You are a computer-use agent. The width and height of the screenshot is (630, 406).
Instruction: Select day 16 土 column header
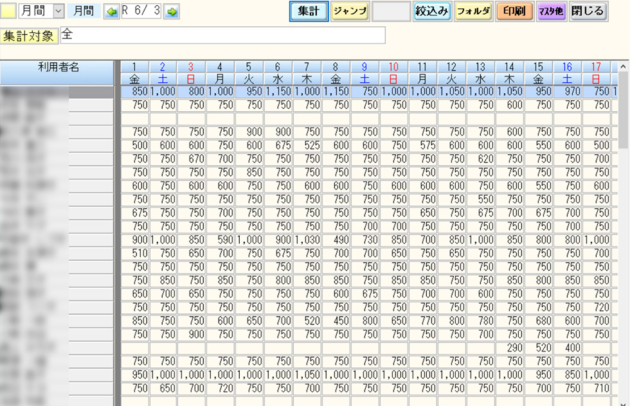(567, 73)
